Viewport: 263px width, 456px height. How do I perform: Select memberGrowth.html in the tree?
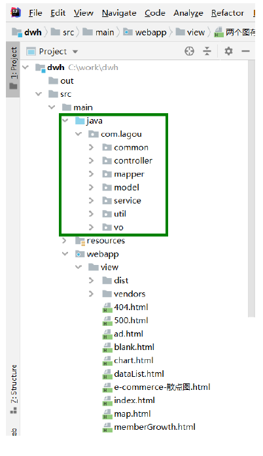[x=154, y=427]
